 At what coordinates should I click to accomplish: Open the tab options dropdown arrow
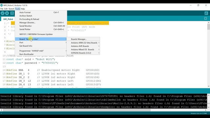click(206, 18)
